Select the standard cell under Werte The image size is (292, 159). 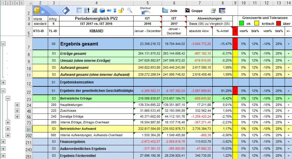click(x=40, y=24)
